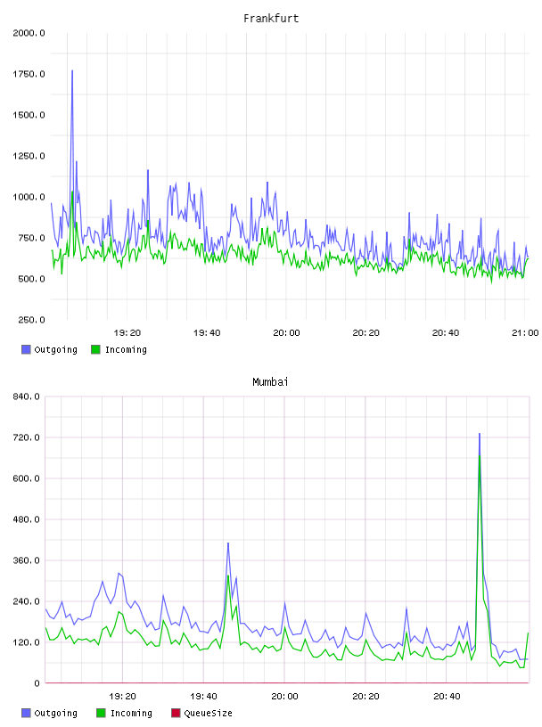The width and height of the screenshot is (542, 727).
Task: Click the Outgoing blue swatch in Mumbai legend
Action: pos(26,713)
